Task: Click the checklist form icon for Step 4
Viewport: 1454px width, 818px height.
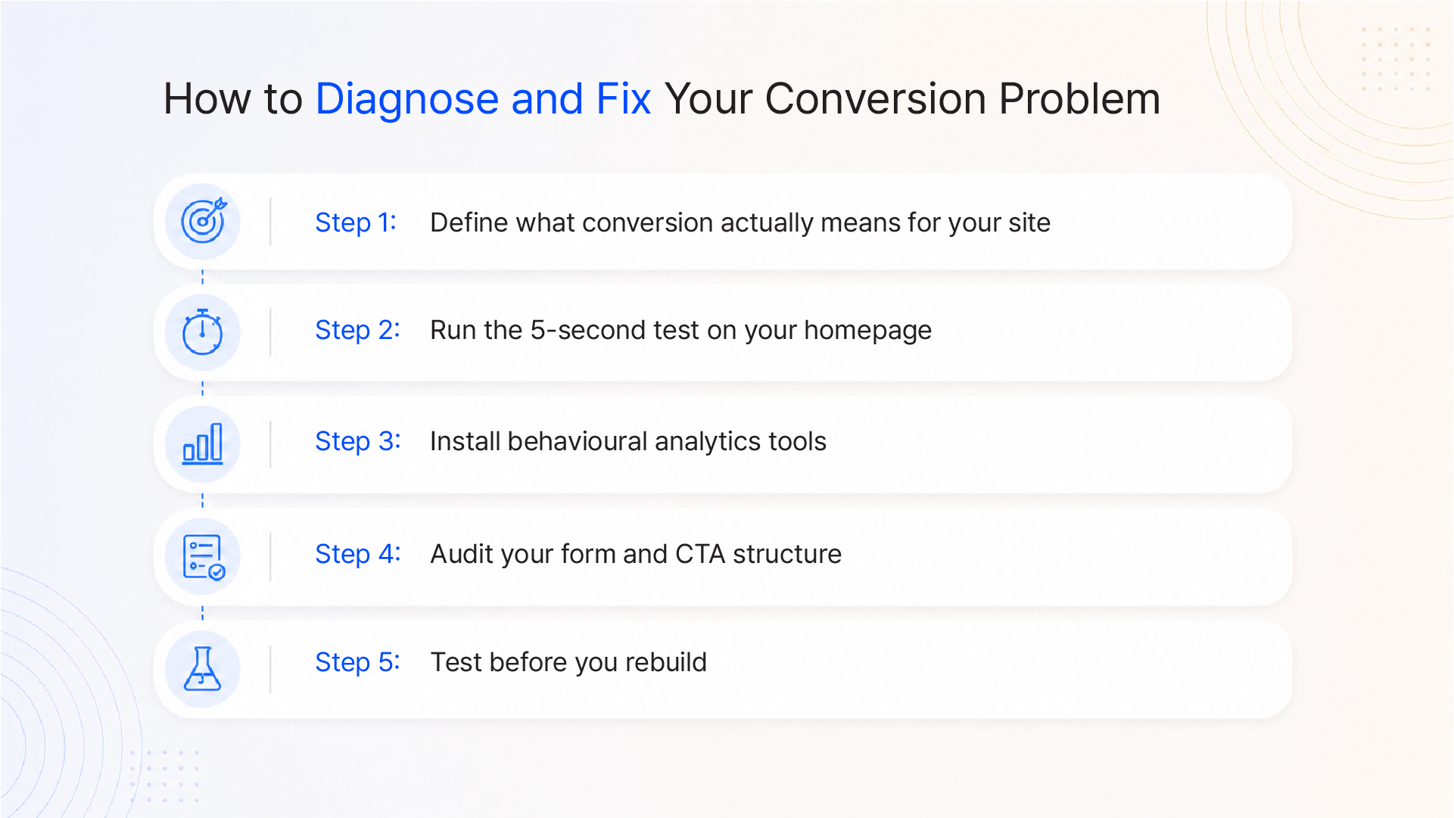Action: (204, 557)
